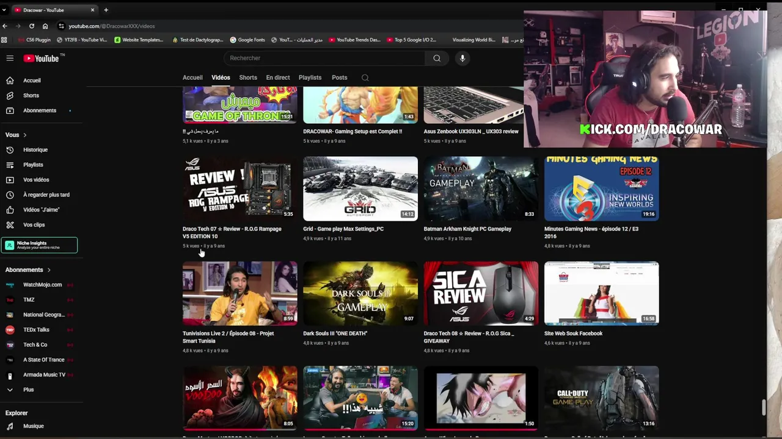Close the Dracowar YouTube browser tab
The height and width of the screenshot is (439, 782).
pyautogui.click(x=93, y=10)
